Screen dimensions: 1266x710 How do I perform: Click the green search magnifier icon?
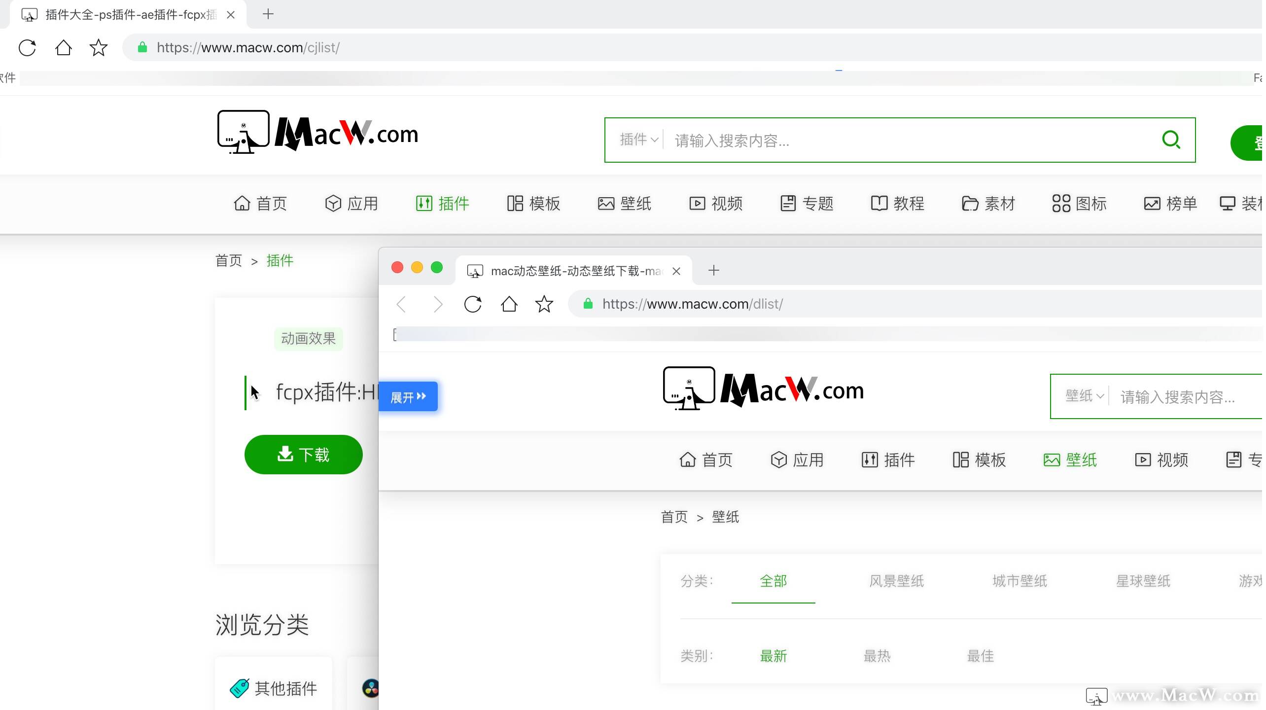pos(1171,140)
